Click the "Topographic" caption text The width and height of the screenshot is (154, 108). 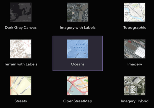[135, 28]
